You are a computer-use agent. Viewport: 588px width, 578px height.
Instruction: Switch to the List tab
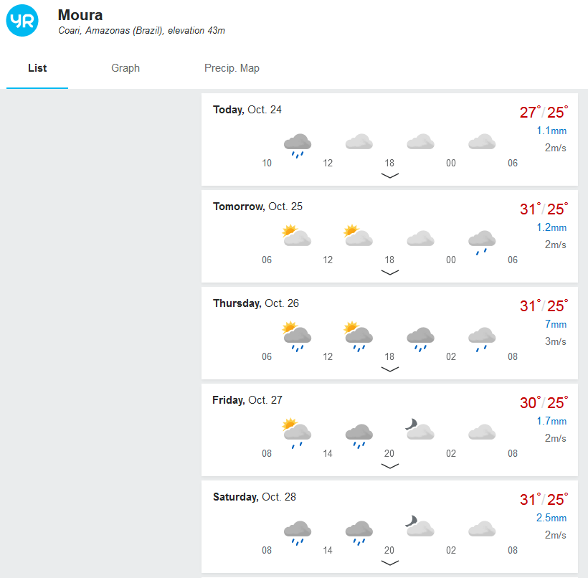[37, 68]
